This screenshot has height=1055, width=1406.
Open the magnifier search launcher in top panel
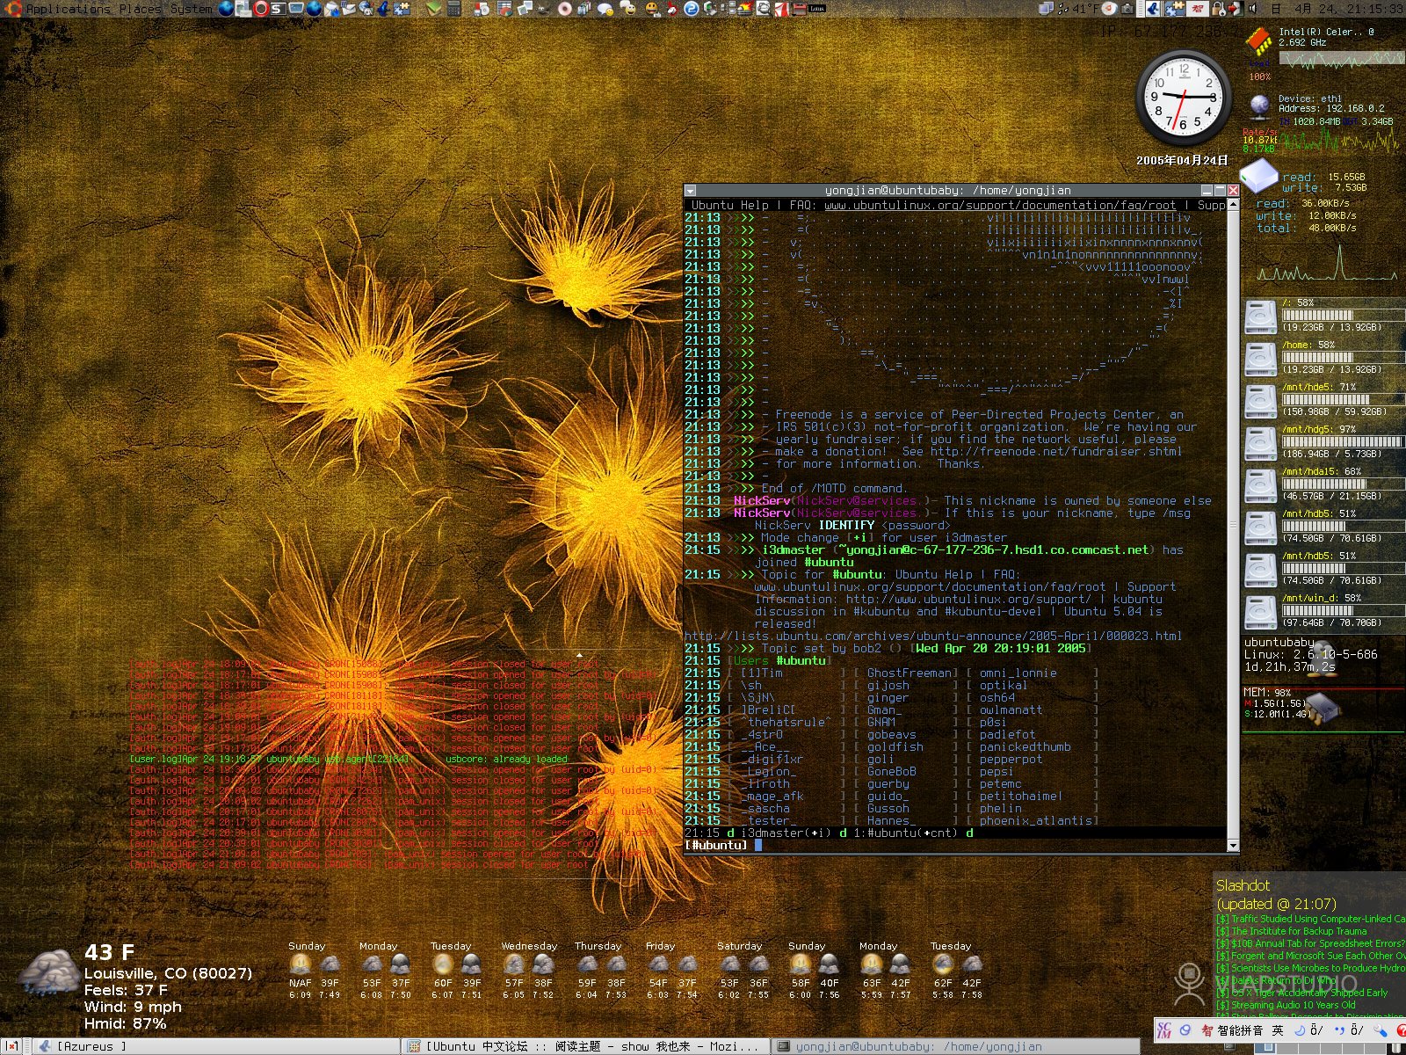click(x=763, y=9)
